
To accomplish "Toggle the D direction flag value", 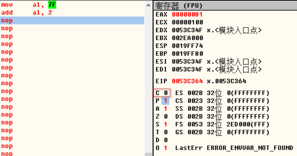I will [x=166, y=140].
